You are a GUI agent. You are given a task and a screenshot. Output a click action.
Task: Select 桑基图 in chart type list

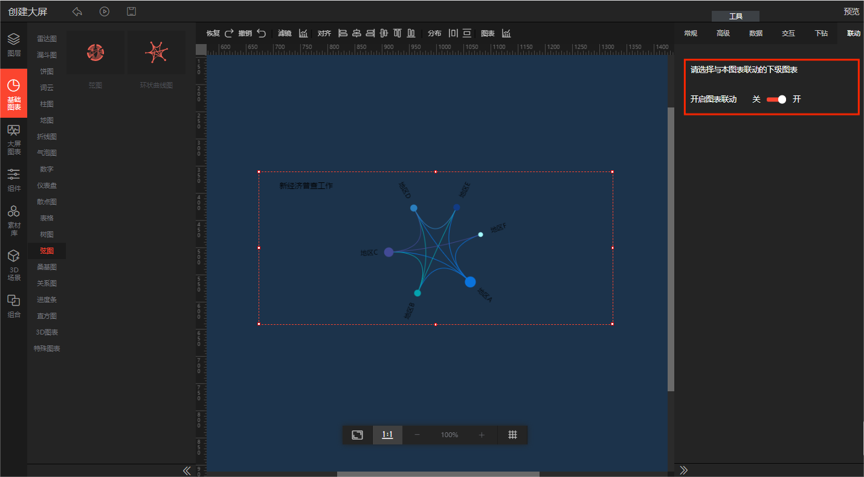click(x=47, y=267)
